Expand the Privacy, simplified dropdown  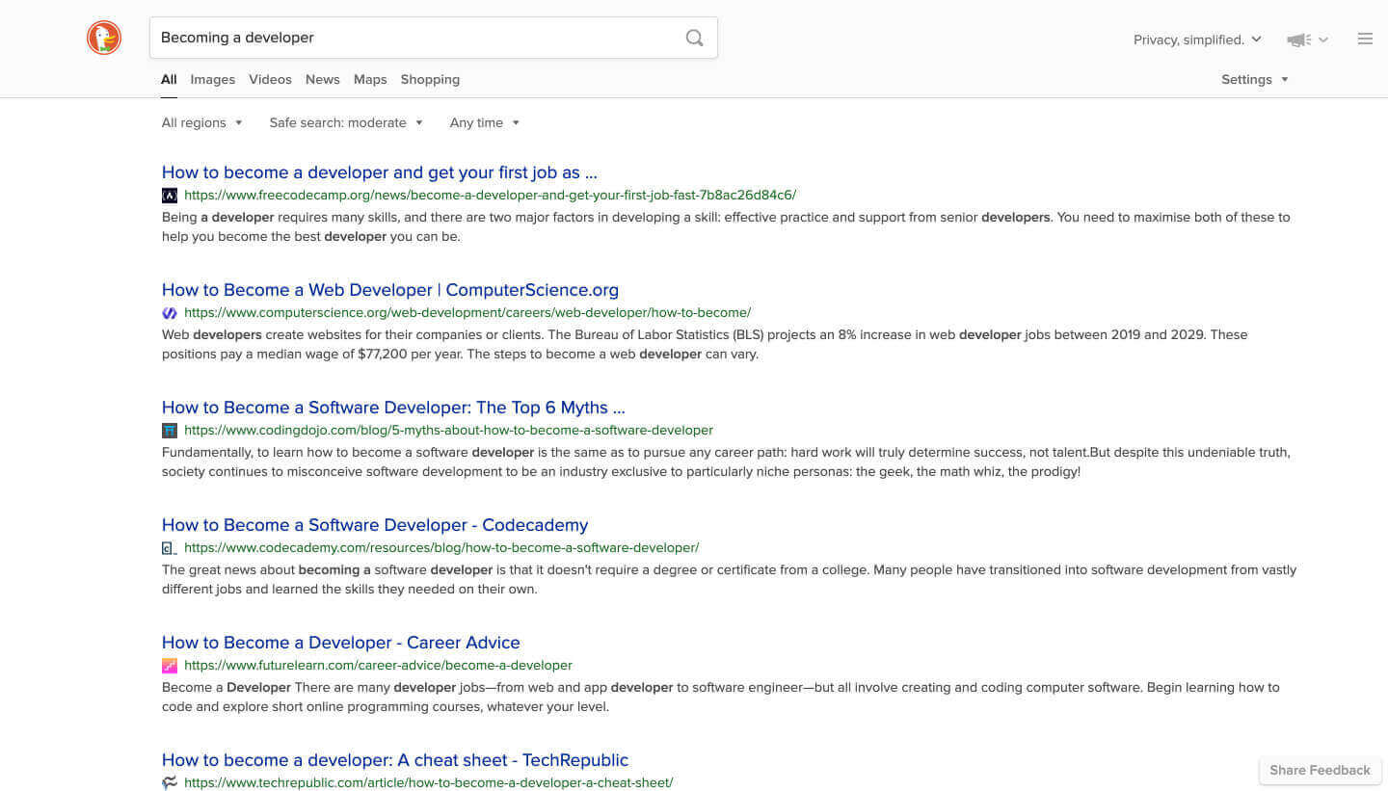click(1197, 40)
